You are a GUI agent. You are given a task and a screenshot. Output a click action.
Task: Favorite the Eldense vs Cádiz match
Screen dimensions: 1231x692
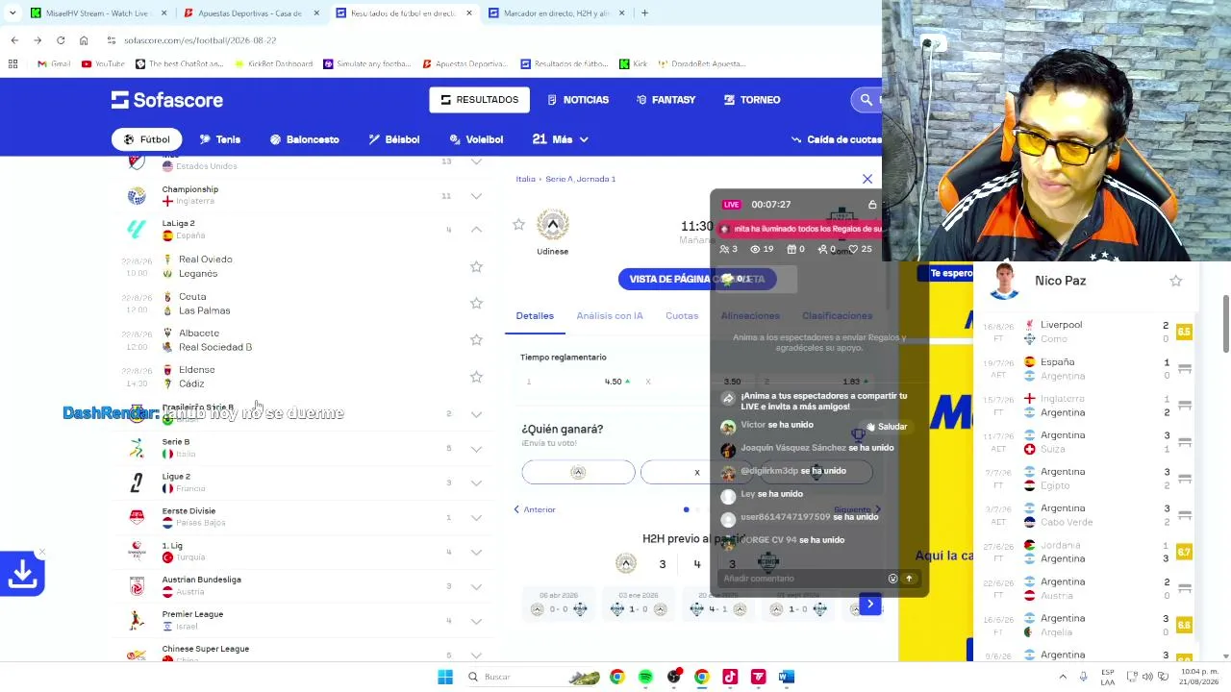(x=476, y=377)
